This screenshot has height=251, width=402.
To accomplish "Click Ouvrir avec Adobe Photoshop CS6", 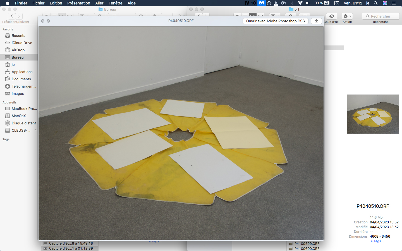I will pyautogui.click(x=275, y=21).
